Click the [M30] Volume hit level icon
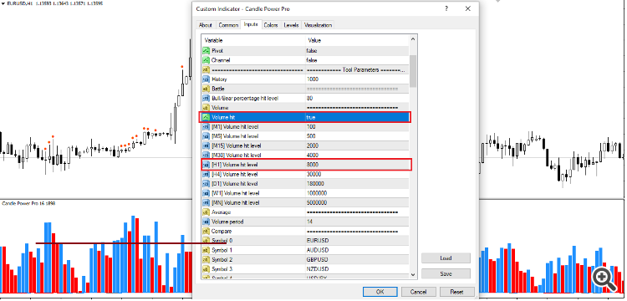 point(206,155)
